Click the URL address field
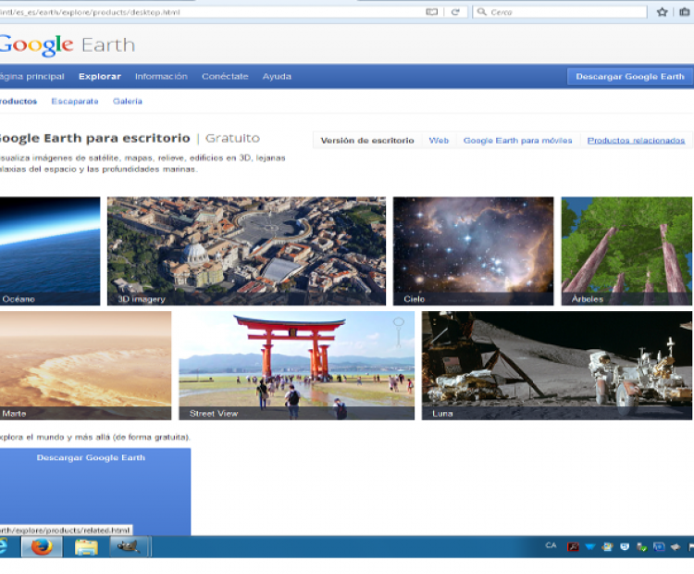 pyautogui.click(x=211, y=12)
